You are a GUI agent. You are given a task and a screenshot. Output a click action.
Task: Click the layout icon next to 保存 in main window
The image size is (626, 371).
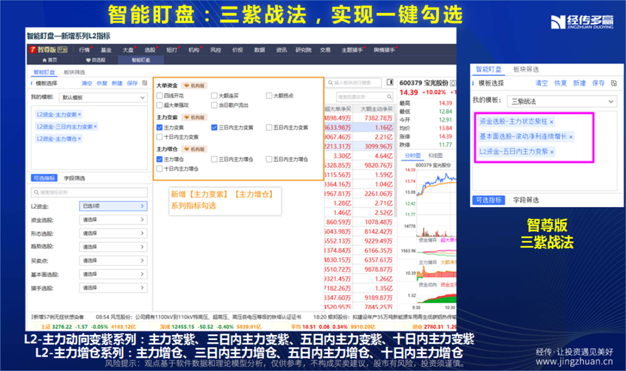tap(144, 83)
